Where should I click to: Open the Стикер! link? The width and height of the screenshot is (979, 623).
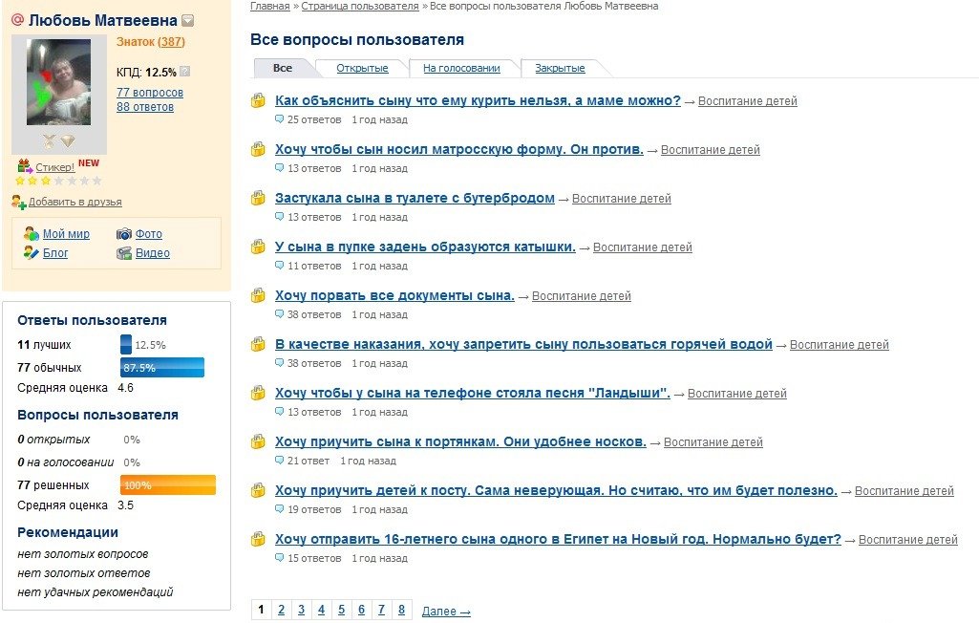55,167
